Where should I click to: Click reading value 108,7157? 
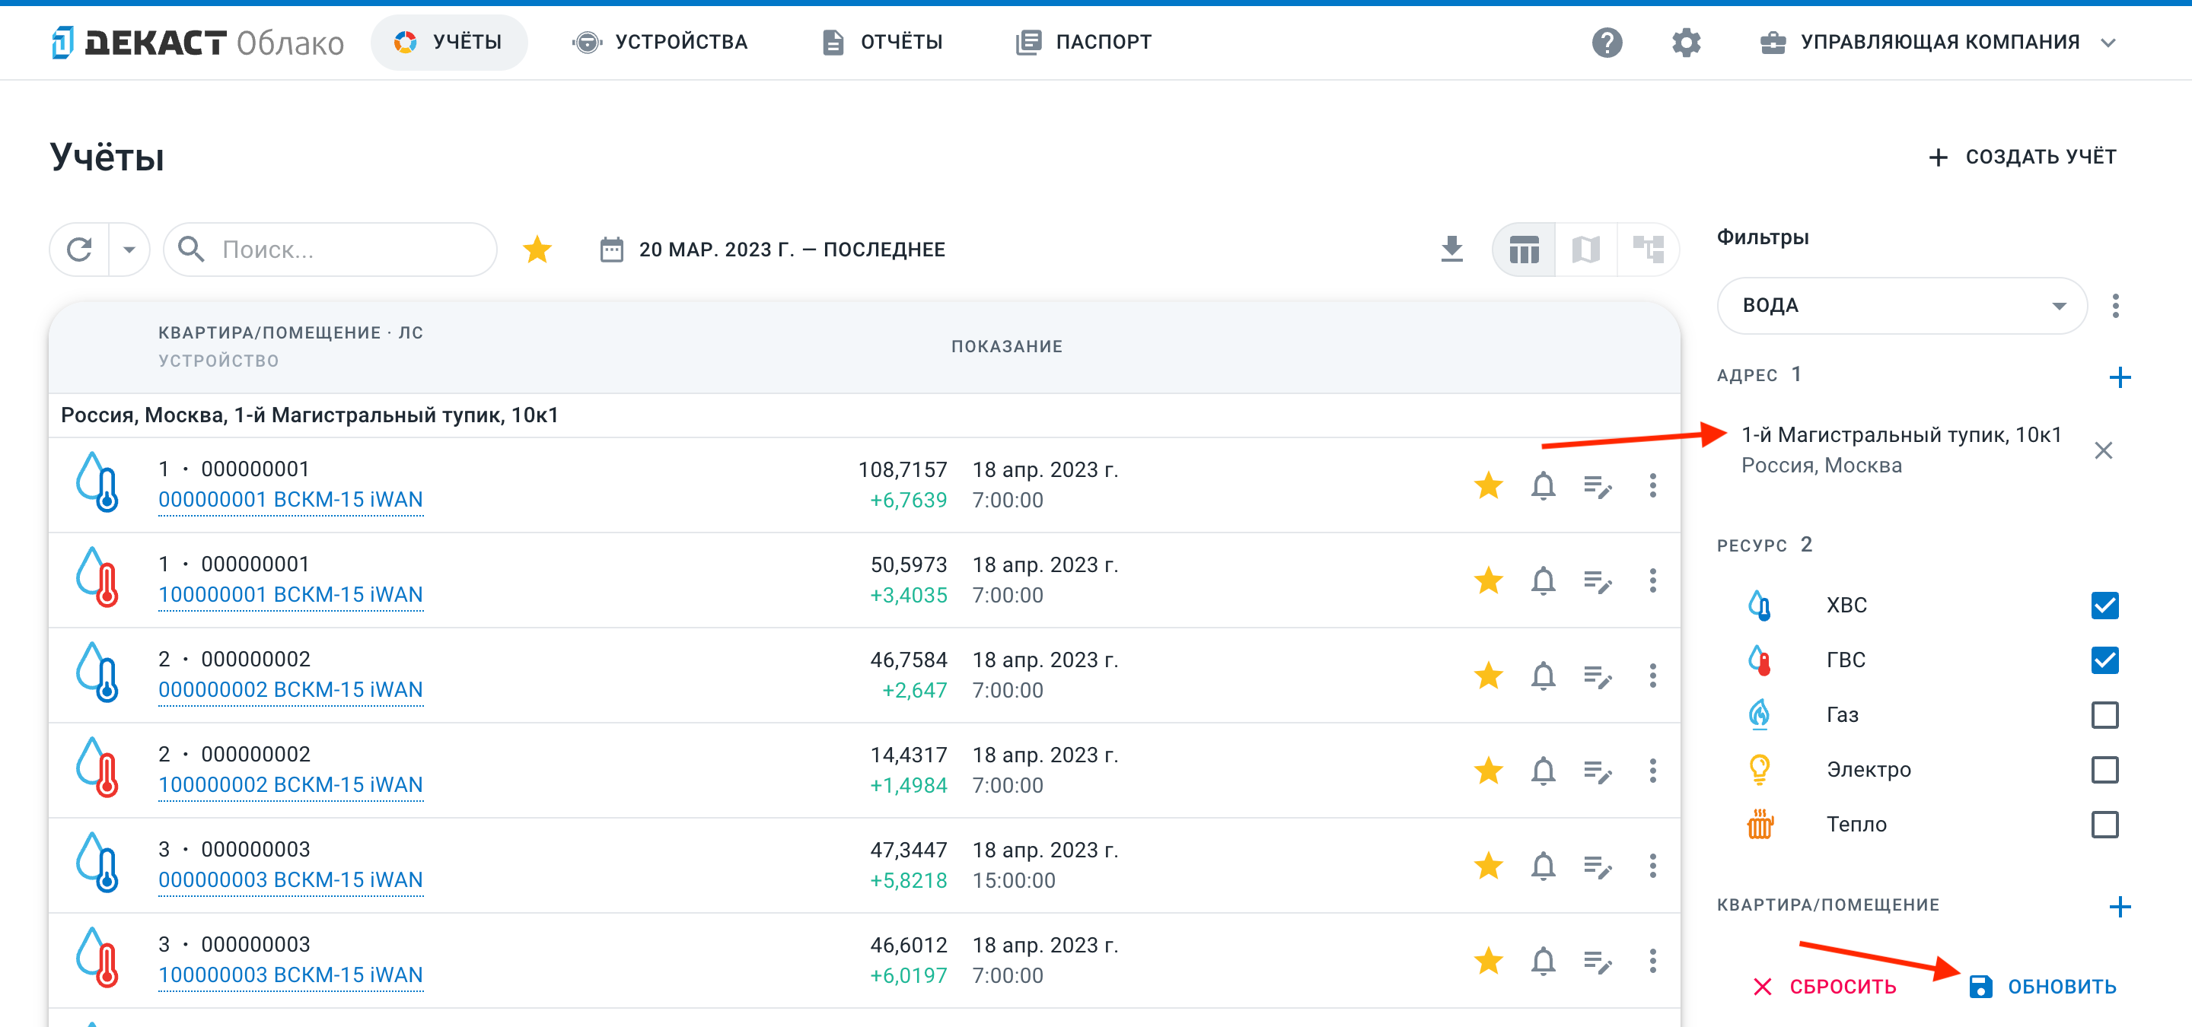coord(902,469)
